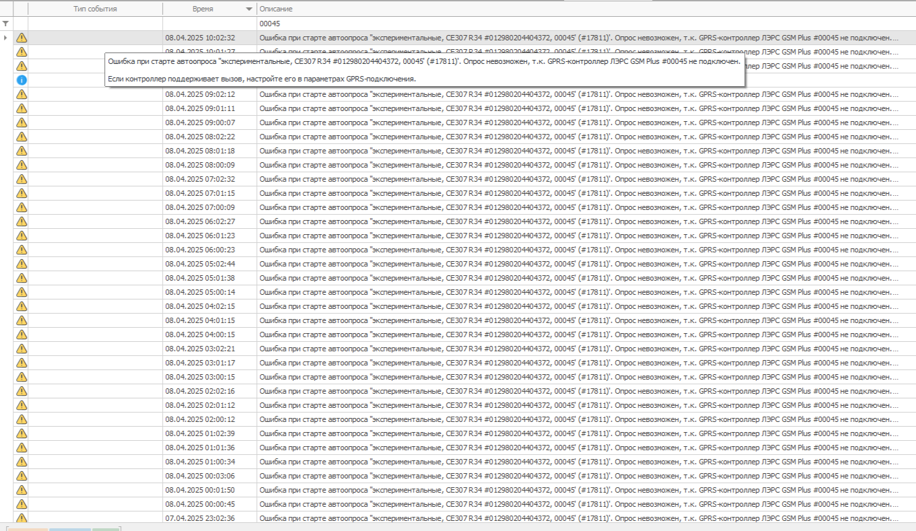The height and width of the screenshot is (531, 916).
Task: Select the time cell 08.04.2025 05:00:14
Action: click(x=209, y=292)
